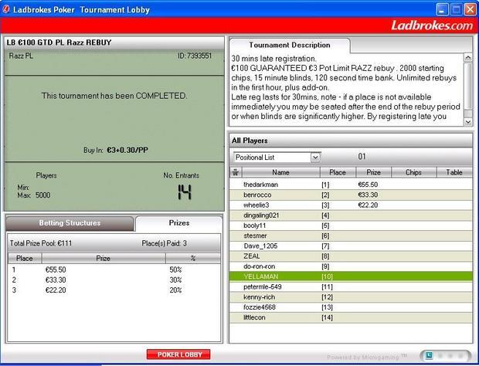The height and width of the screenshot is (366, 479).
Task: Select highlighted player YELLAMAN row
Action: [351, 276]
